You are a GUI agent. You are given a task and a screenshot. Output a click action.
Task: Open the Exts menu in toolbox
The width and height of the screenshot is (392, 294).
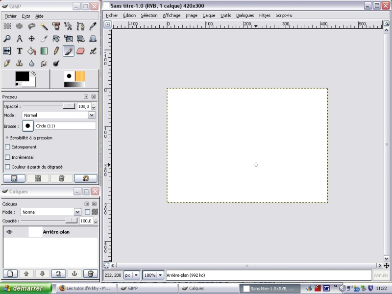[26, 16]
